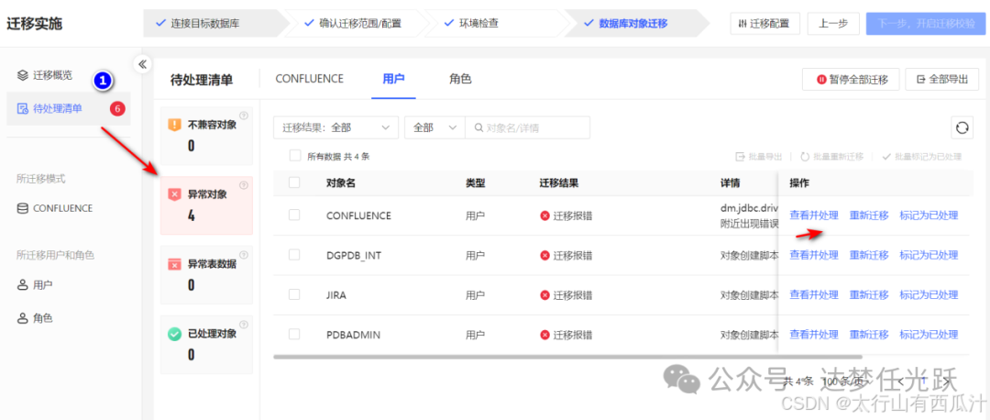The width and height of the screenshot is (990, 420).
Task: Click the 异常对象 red error icon
Action: pyautogui.click(x=174, y=194)
